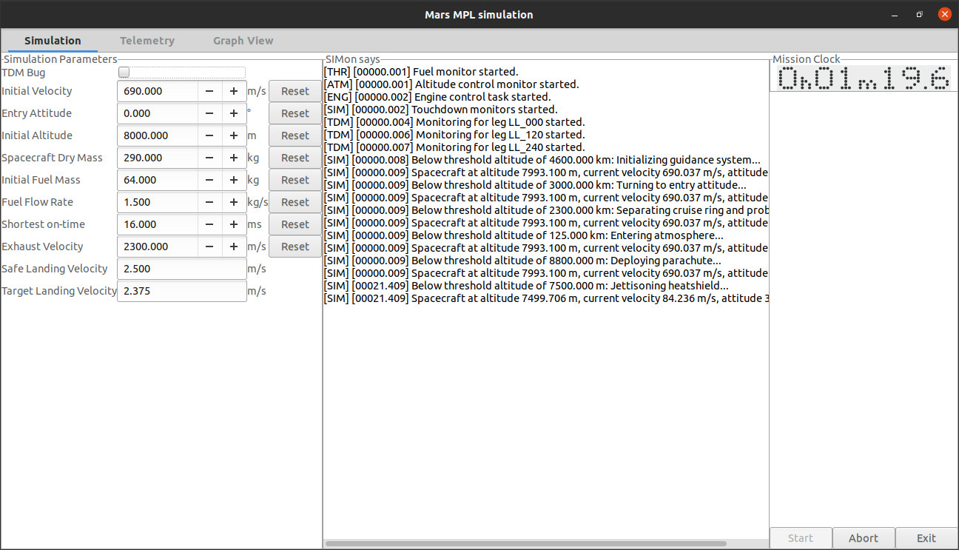Screen dimensions: 959x550
Task: Maximize the Mars MPL simulation window
Action: point(919,14)
